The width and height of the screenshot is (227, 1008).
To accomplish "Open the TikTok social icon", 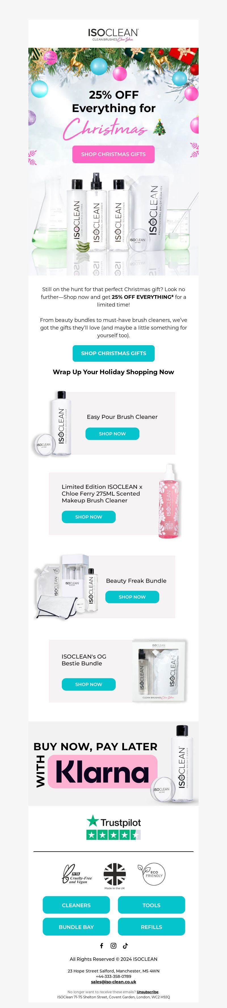I will [x=125, y=945].
